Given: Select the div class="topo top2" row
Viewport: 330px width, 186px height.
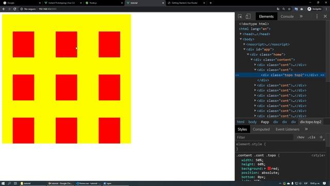Looking at the screenshot, I should (x=280, y=75).
